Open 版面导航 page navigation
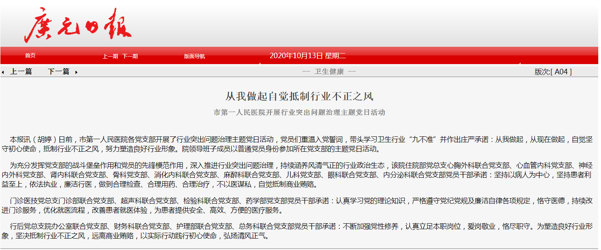The image size is (601, 250). click(x=194, y=56)
